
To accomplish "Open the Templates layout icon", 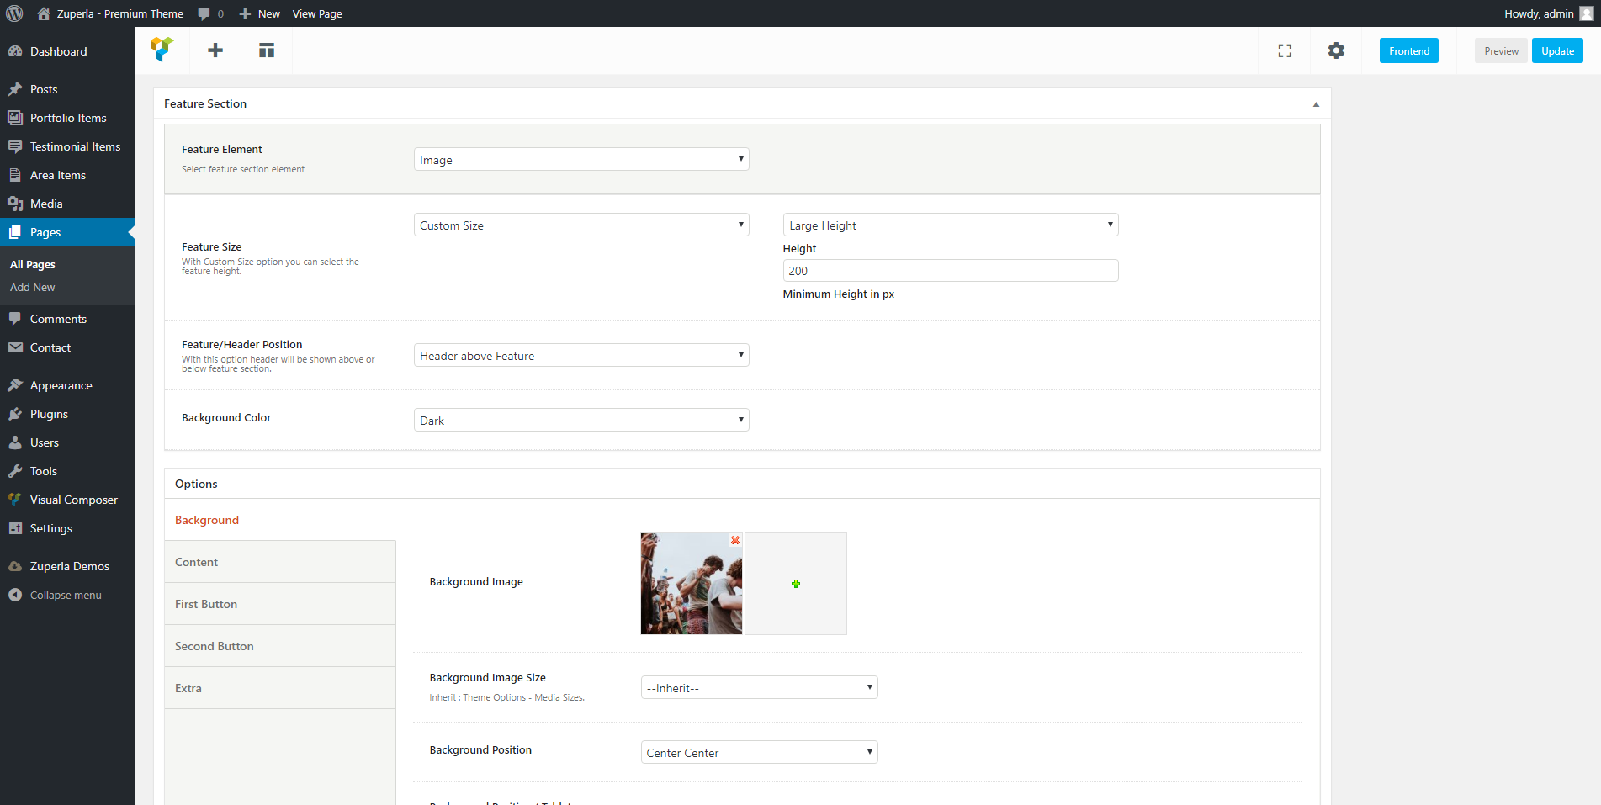I will coord(267,50).
